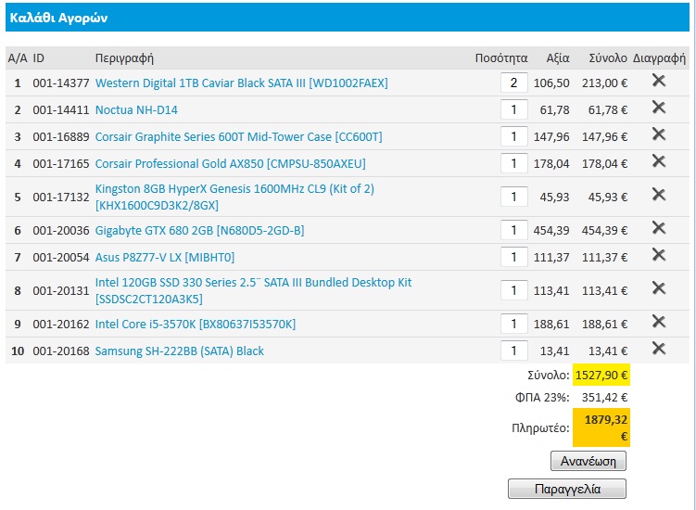
Task: Open the Noctua NH-D14 product link
Action: pos(136,109)
